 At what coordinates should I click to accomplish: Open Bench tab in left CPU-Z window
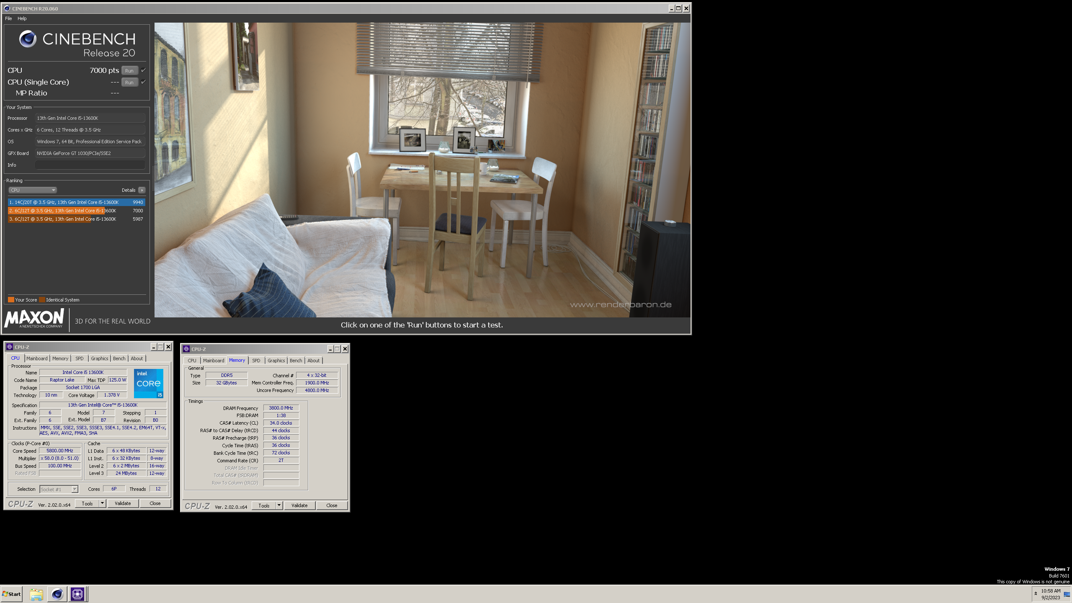(x=119, y=358)
